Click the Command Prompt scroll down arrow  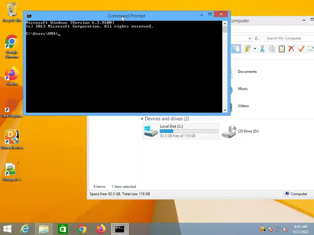point(225,110)
